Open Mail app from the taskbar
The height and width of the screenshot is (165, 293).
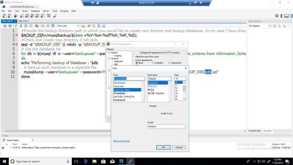pos(112,161)
